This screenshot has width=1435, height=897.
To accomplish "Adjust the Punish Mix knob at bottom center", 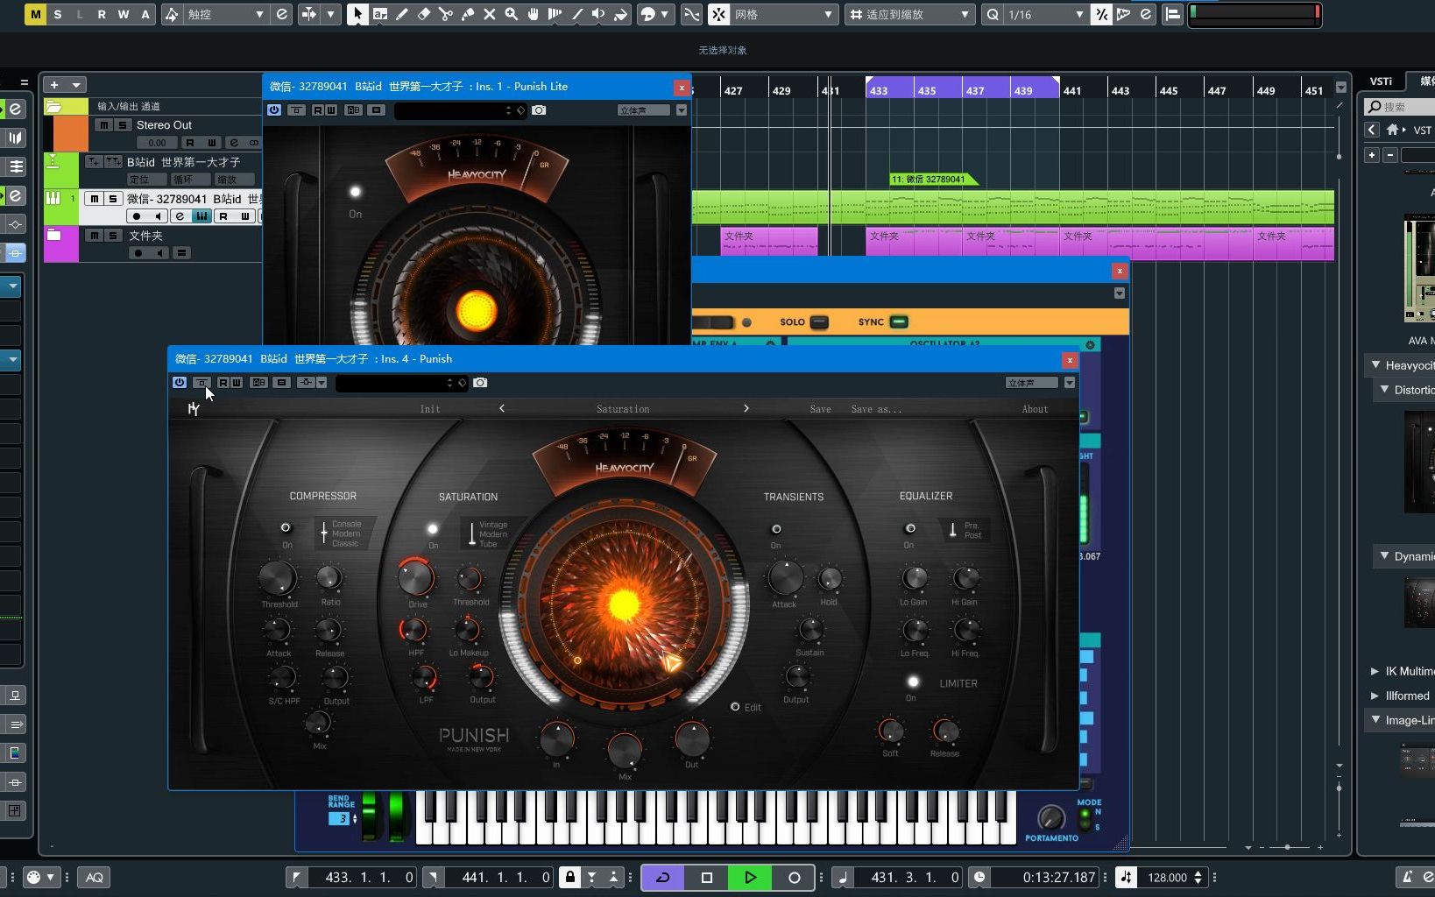I will [625, 751].
